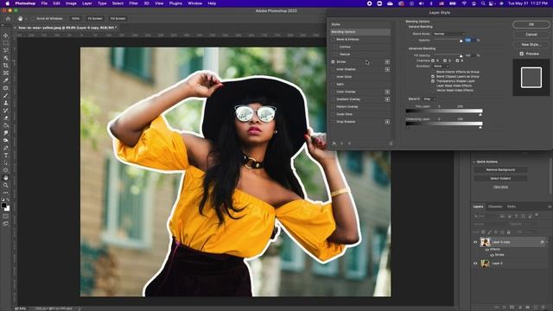Toggle Blend Clipped Layers as Group checkbox
The height and width of the screenshot is (311, 553).
433,77
